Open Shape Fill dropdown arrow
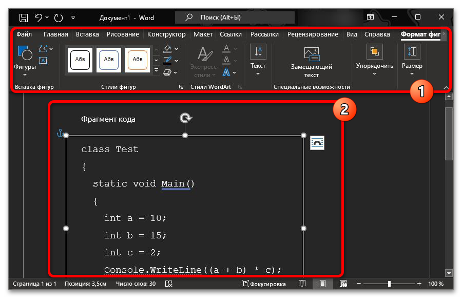The height and width of the screenshot is (298, 462). click(x=177, y=49)
